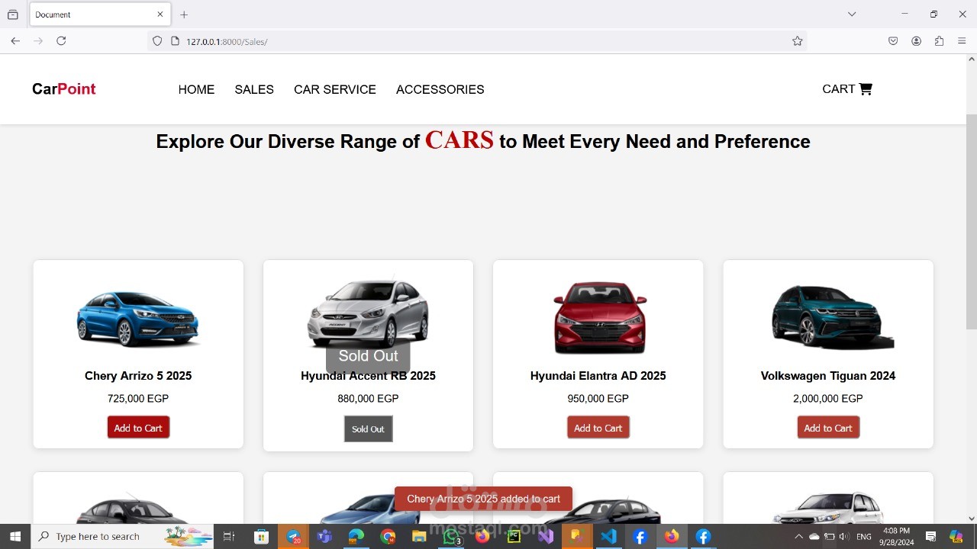Click the '2,000,000 EGP' price
This screenshot has height=549, width=977.
[828, 399]
